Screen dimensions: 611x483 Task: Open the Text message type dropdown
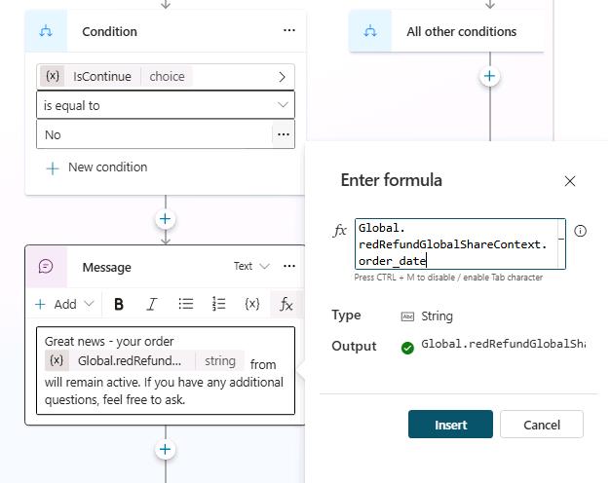(251, 266)
